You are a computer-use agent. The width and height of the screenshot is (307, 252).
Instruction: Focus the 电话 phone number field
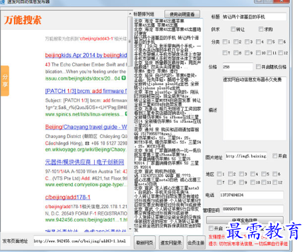click(x=251, y=195)
